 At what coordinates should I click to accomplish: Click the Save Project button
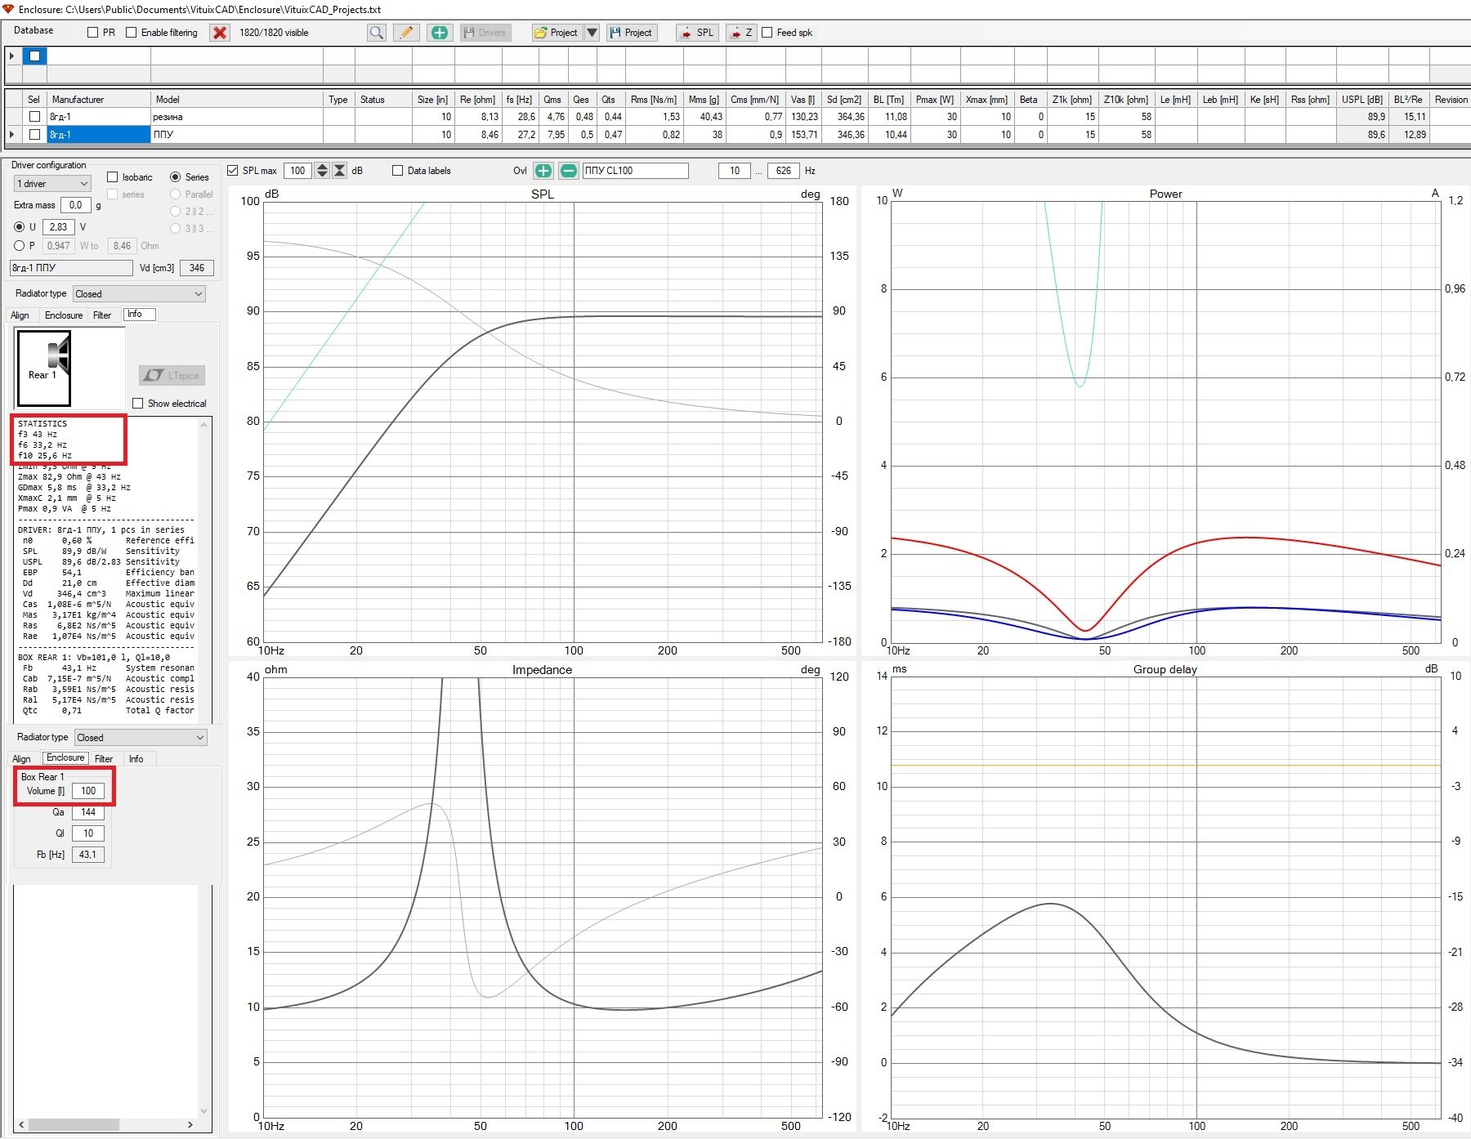631,33
